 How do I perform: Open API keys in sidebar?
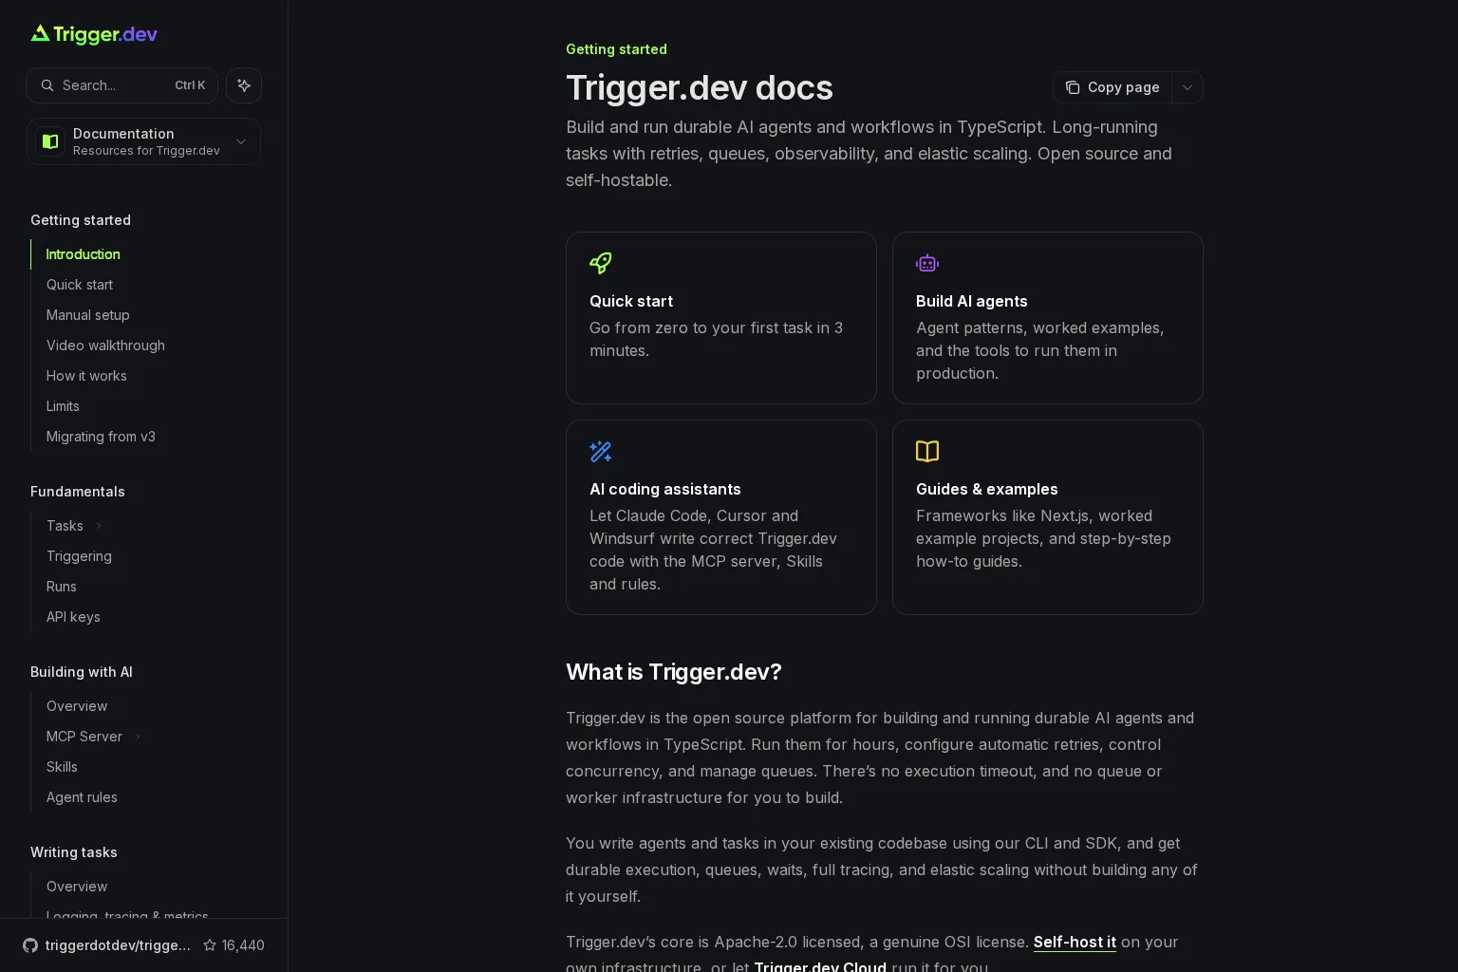pos(73,617)
